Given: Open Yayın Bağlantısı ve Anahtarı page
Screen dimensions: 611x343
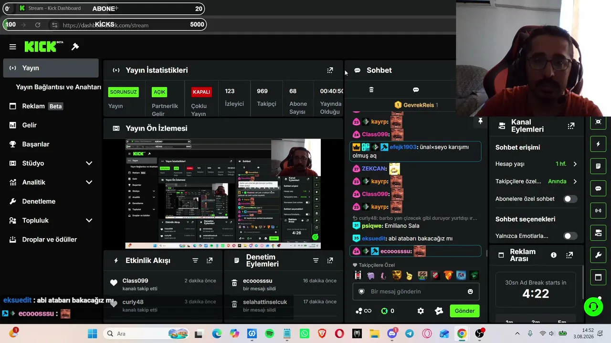Looking at the screenshot, I should tap(58, 87).
